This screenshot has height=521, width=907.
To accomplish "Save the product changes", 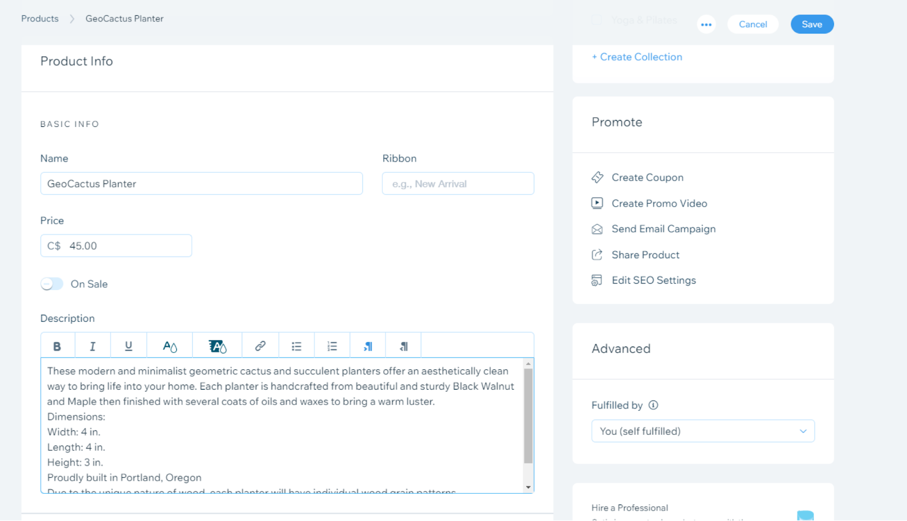I will (x=812, y=24).
